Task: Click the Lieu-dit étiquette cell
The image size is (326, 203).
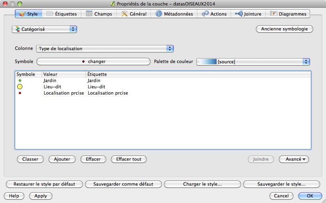Action: coord(96,87)
